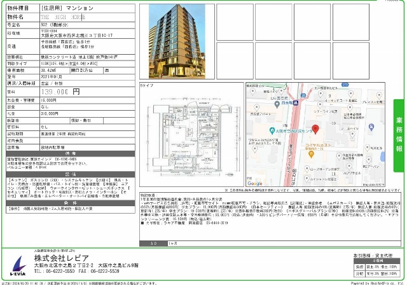Click the 西長堀 subway station icon on map

(x=296, y=103)
